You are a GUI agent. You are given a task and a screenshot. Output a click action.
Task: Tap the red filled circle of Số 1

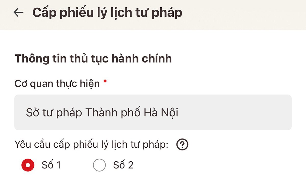click(28, 165)
